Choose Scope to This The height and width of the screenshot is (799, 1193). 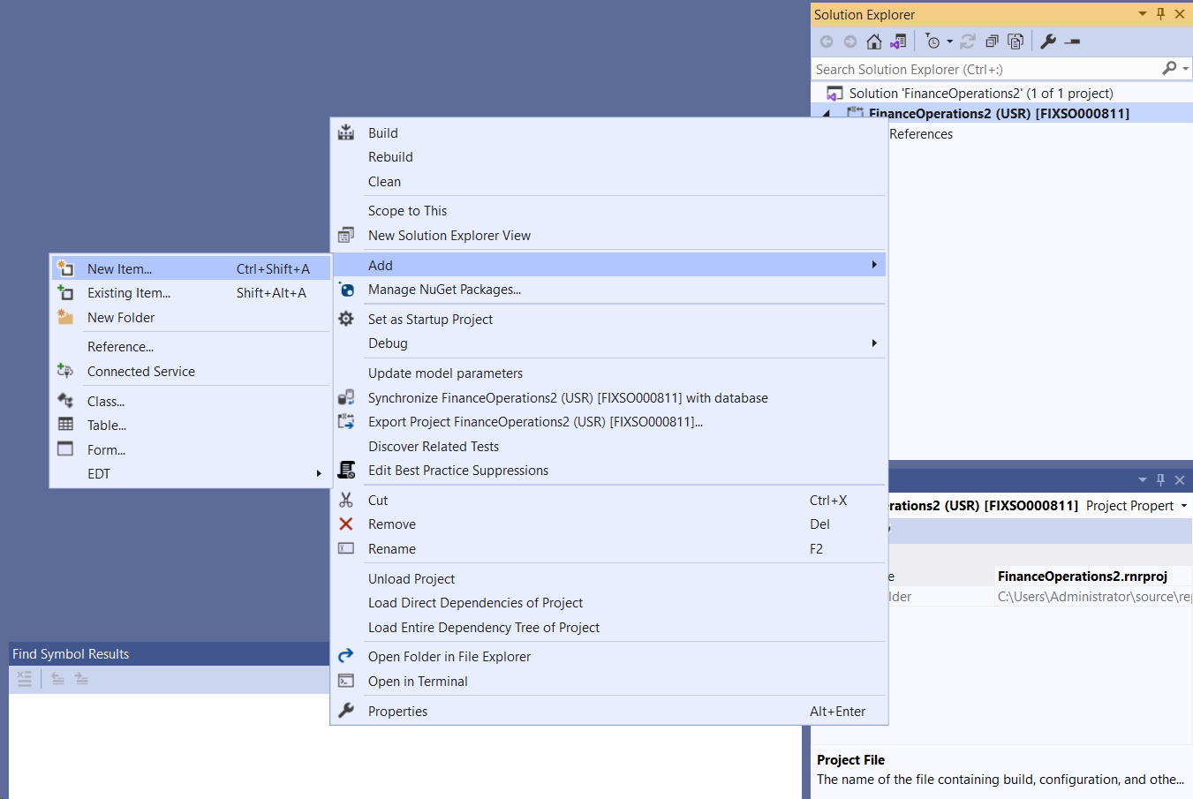pos(407,211)
